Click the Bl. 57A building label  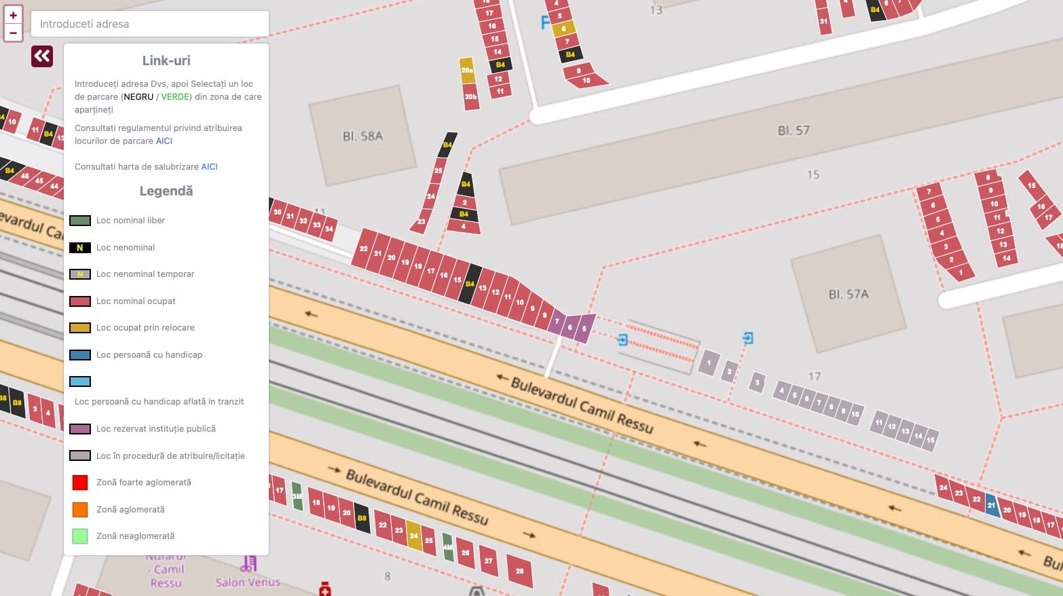(848, 295)
